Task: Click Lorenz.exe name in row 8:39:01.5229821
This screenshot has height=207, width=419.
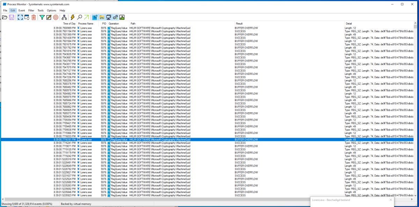Action: (86, 172)
